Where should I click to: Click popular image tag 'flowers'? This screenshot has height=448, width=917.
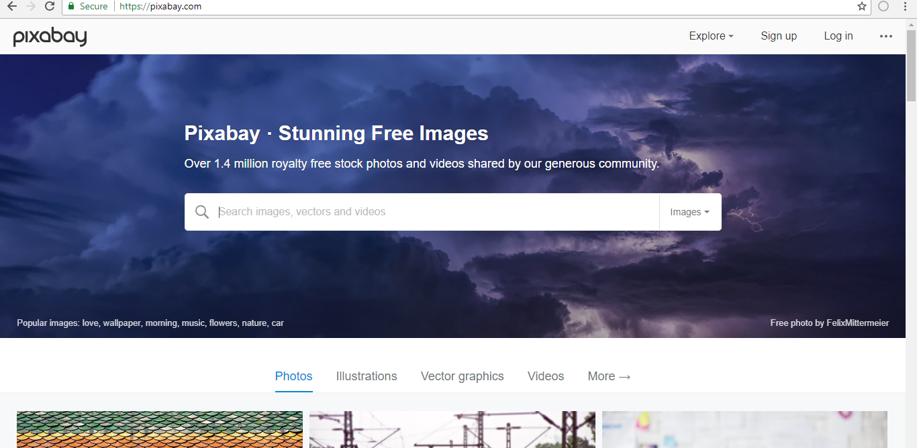(x=224, y=323)
